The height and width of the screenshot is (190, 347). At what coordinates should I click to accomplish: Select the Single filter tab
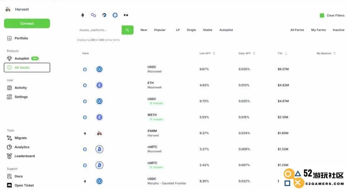(191, 30)
